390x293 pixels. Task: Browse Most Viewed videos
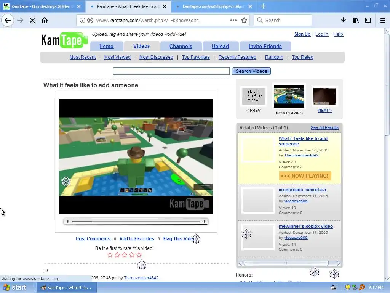point(117,57)
